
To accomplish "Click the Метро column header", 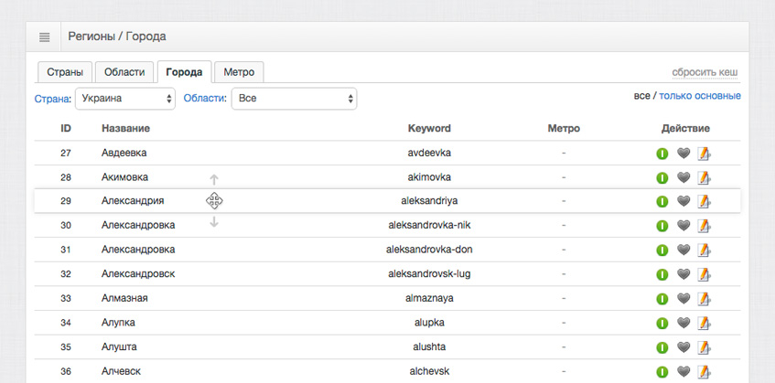I will [564, 128].
